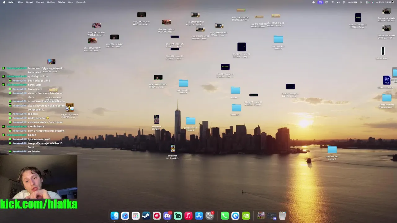Click chat message "garantujem"

coord(34,85)
